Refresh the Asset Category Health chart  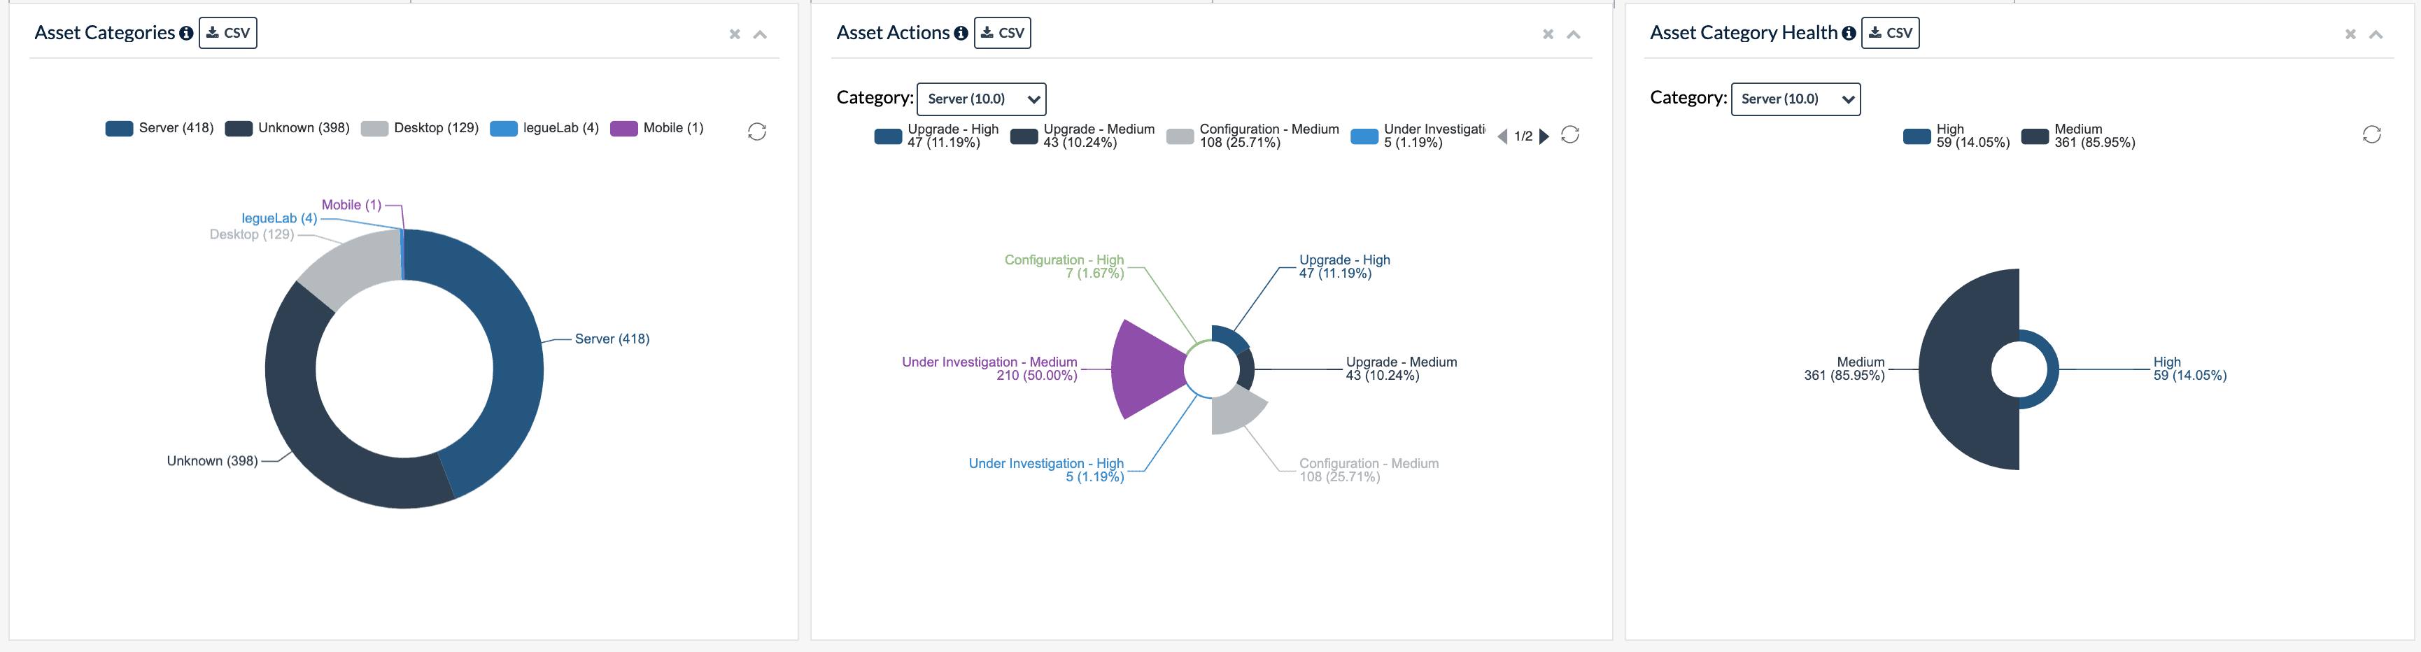click(x=2371, y=135)
